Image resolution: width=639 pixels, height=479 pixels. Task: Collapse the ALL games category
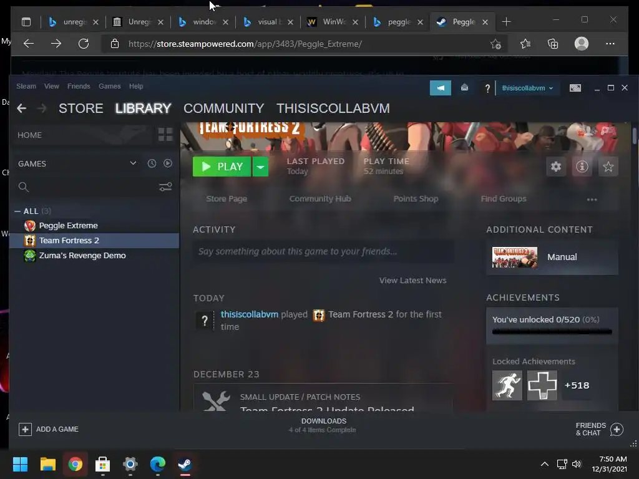(x=17, y=211)
